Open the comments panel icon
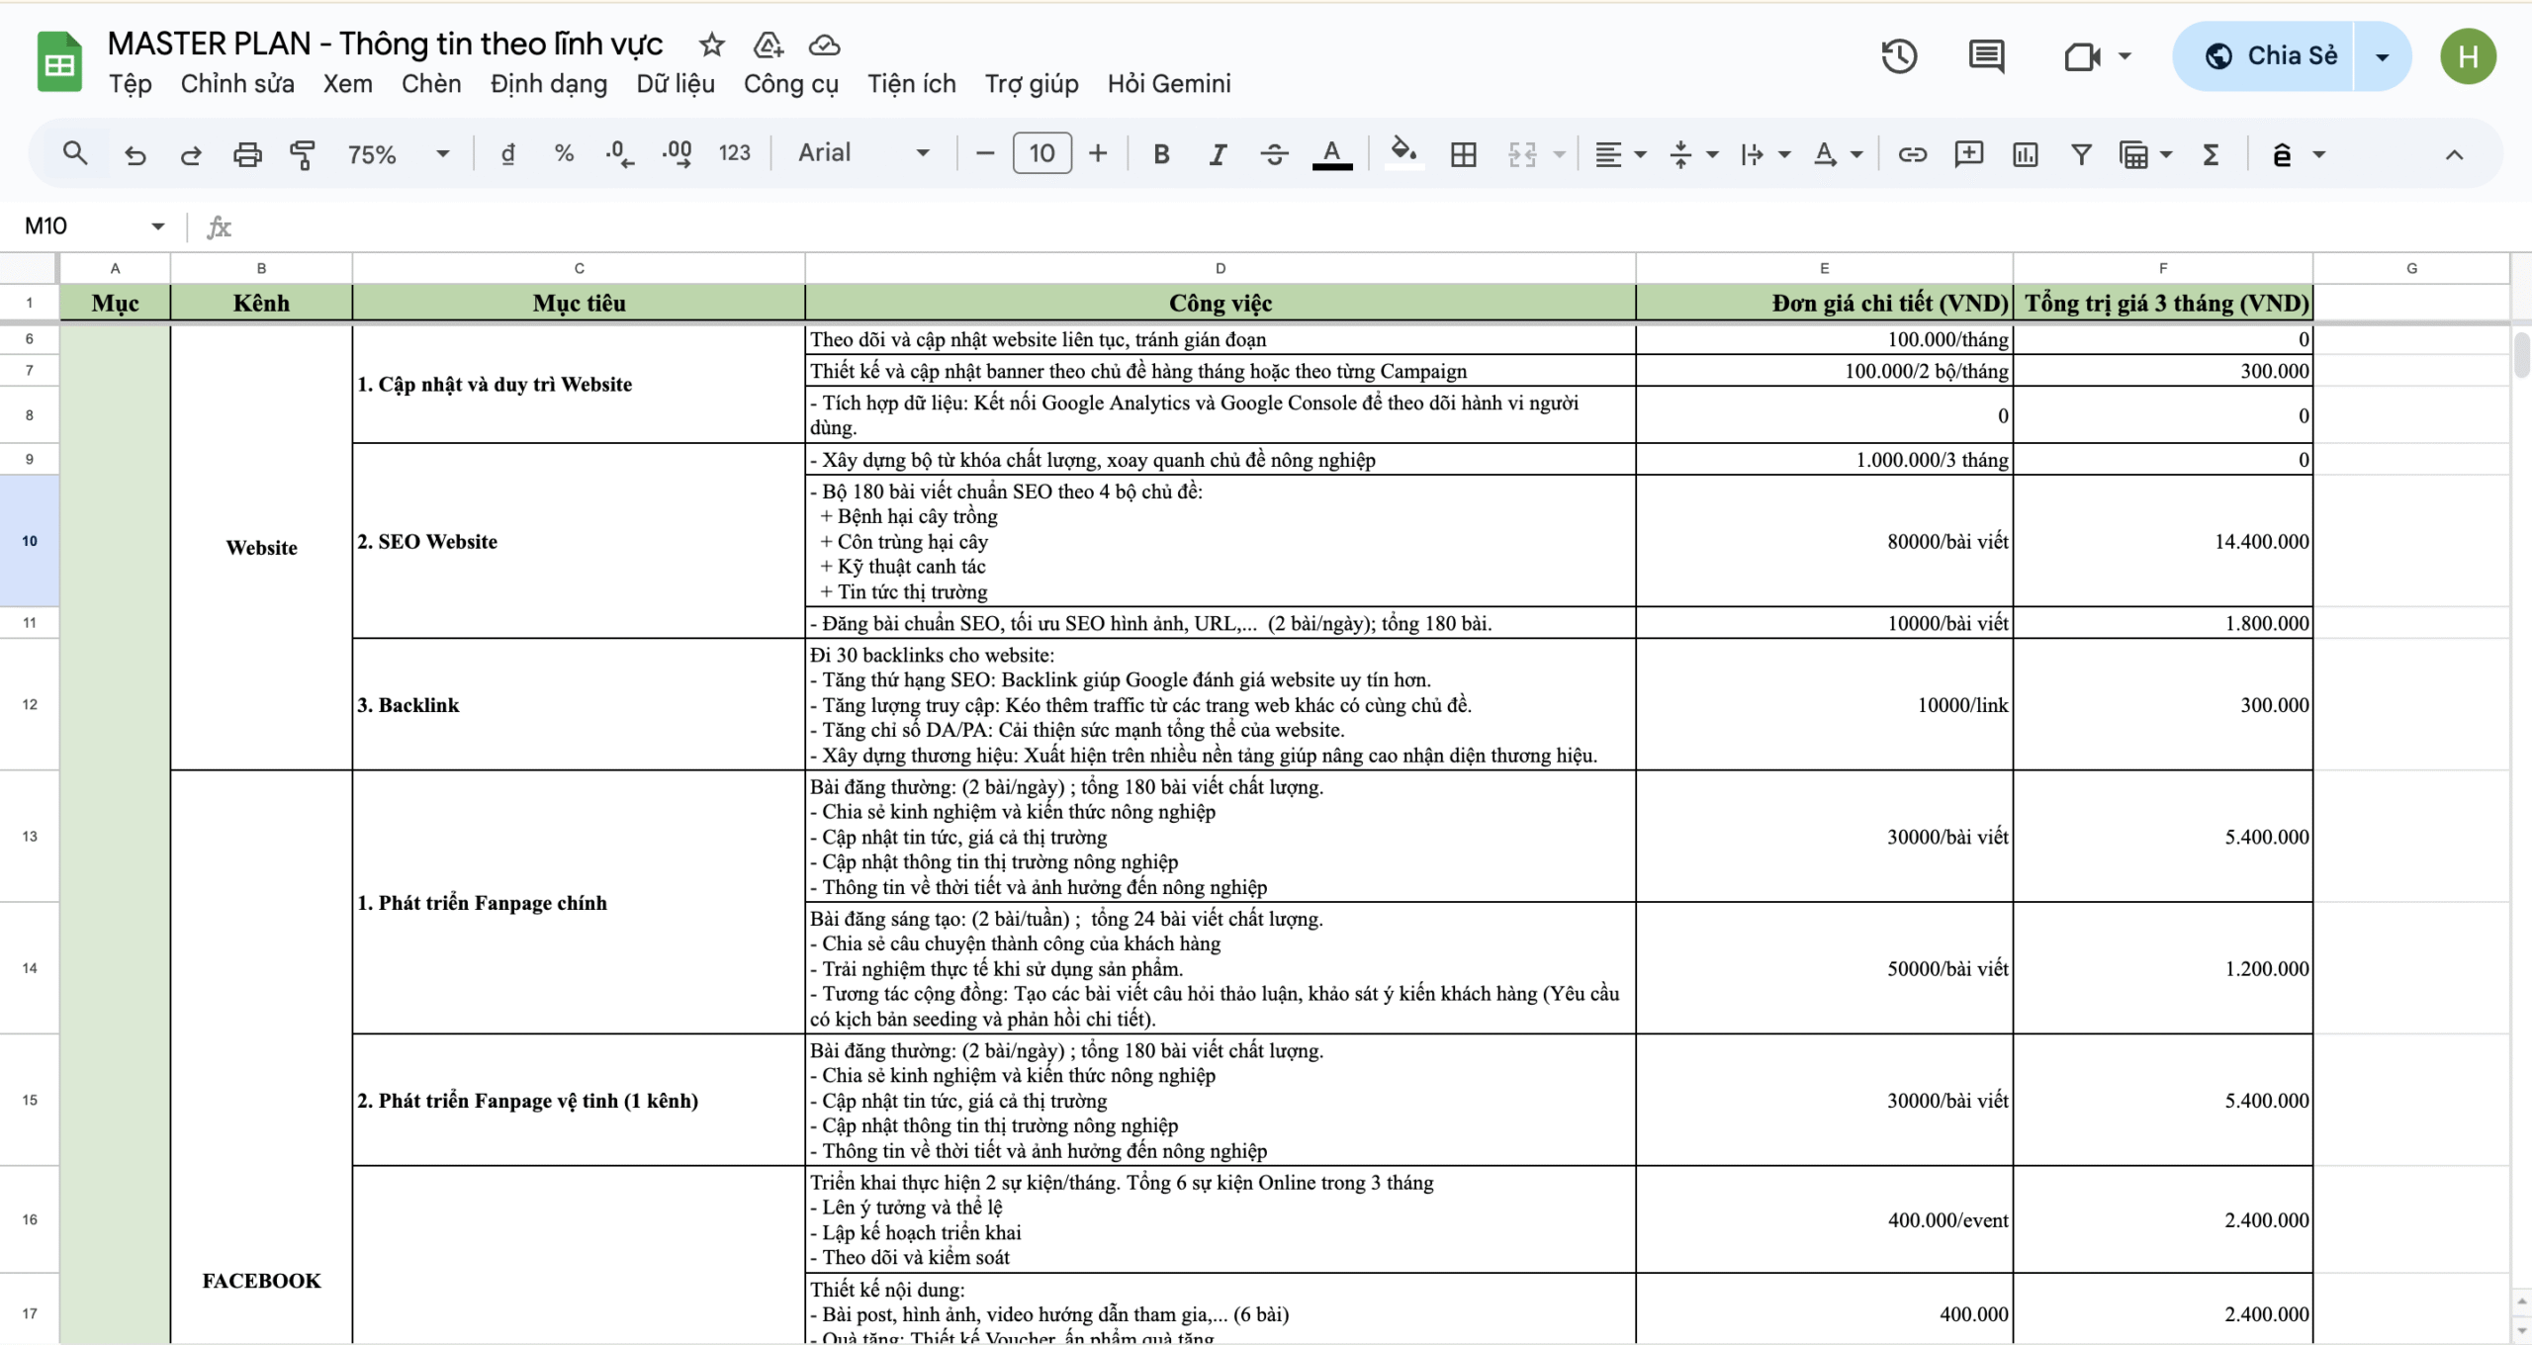2532x1345 pixels. tap(1985, 56)
